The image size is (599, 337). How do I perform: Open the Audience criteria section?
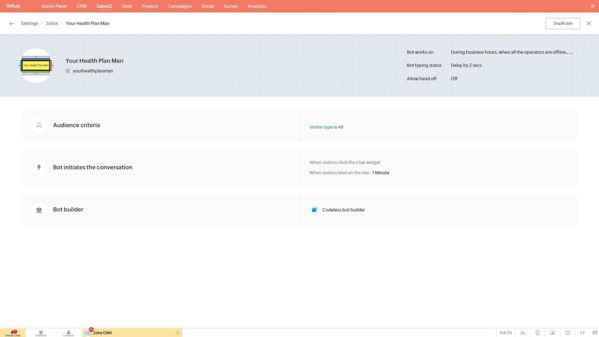pyautogui.click(x=299, y=125)
